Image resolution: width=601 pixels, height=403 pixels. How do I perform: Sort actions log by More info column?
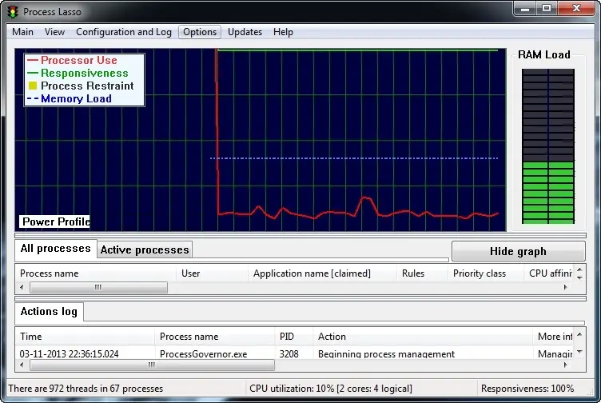[553, 337]
